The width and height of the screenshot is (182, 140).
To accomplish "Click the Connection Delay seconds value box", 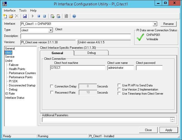I will [x=88, y=86].
